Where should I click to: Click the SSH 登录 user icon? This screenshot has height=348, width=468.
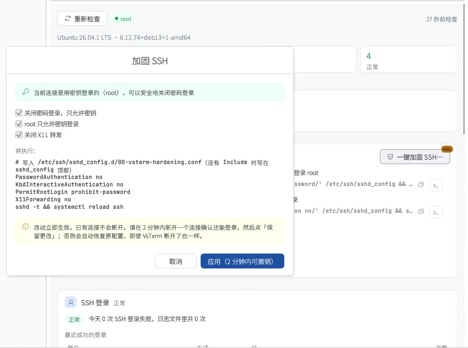71,302
